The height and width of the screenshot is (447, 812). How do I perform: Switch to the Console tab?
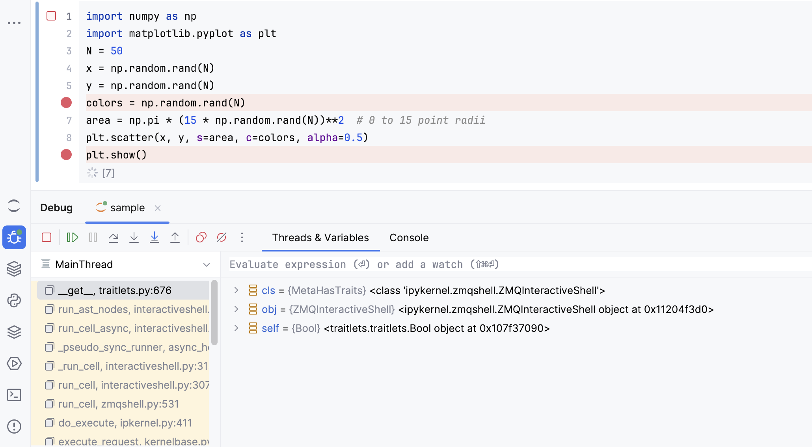tap(410, 238)
